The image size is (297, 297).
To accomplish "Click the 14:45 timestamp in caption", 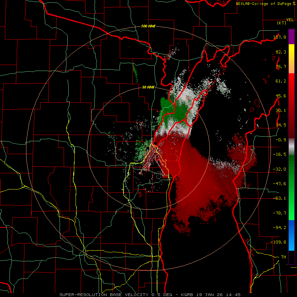I will tap(233, 295).
